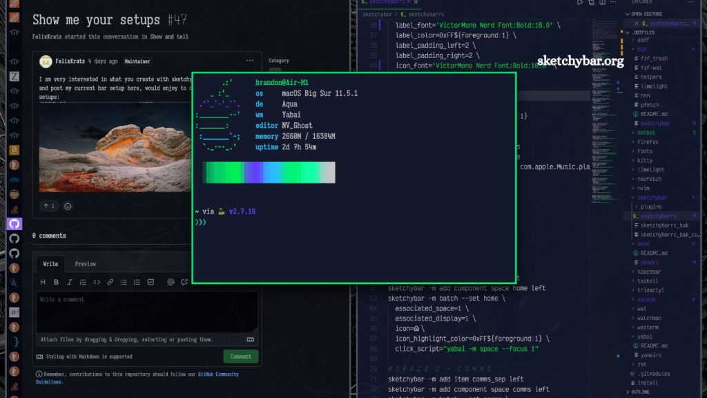707x398 pixels.
Task: Click 'Show and tell' category link
Action: click(x=169, y=37)
